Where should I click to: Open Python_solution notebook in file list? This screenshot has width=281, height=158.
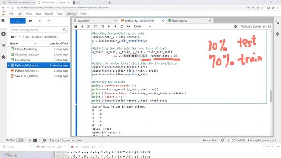(x=39, y=71)
